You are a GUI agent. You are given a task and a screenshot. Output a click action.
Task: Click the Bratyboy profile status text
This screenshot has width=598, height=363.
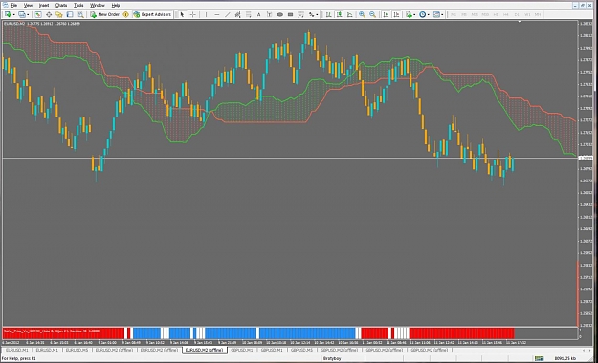332,358
